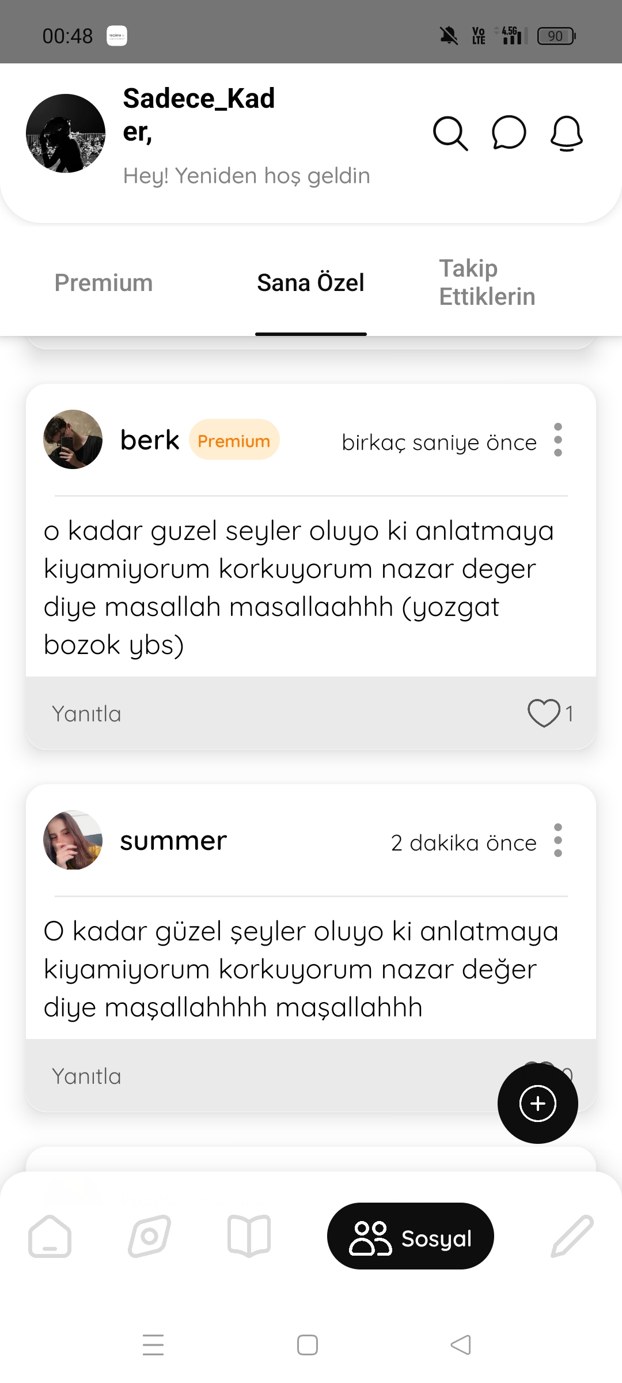Tap Yanıtla under berk's post
Viewport: 622px width, 1383px height.
coord(86,713)
